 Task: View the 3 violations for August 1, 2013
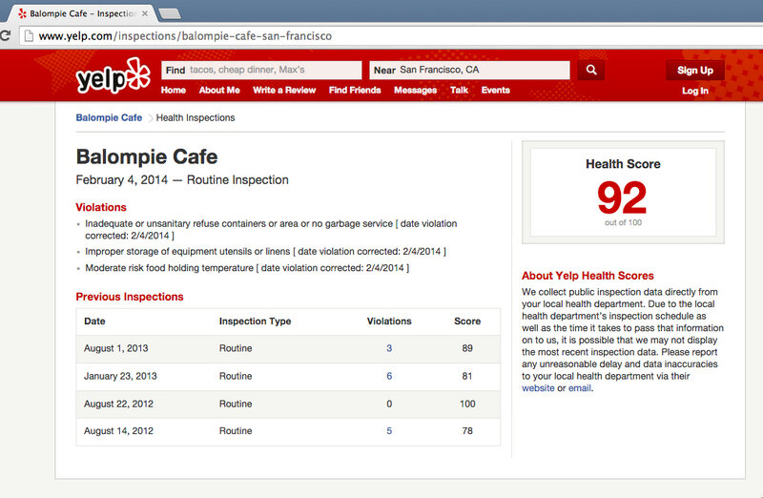[389, 348]
